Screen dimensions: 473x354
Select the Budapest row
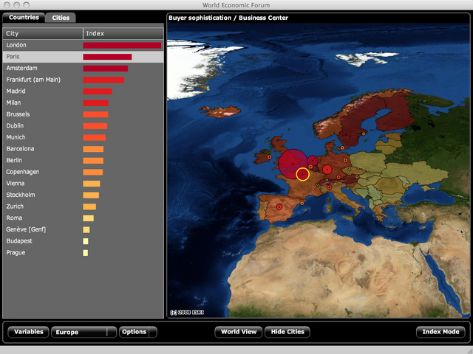(x=84, y=241)
